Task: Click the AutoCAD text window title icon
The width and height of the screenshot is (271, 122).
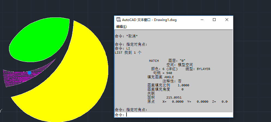Action: 118,20
